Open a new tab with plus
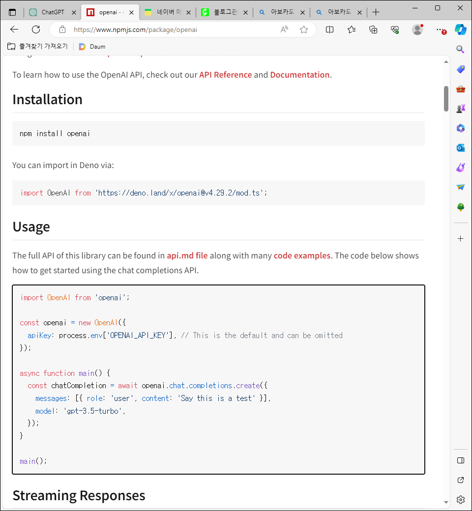Image resolution: width=472 pixels, height=511 pixels. pos(376,12)
